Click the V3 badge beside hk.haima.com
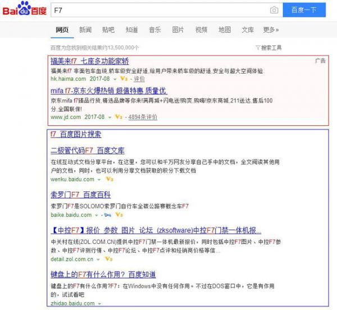The image size is (337, 310). click(124, 79)
